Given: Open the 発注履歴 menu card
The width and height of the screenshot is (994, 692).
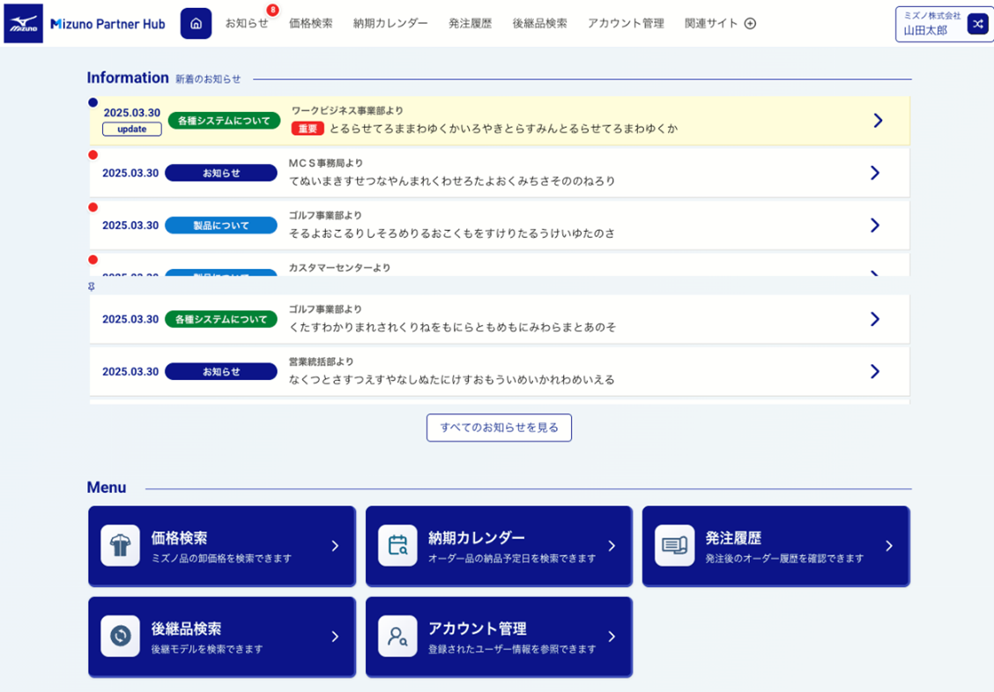Looking at the screenshot, I should (x=775, y=546).
